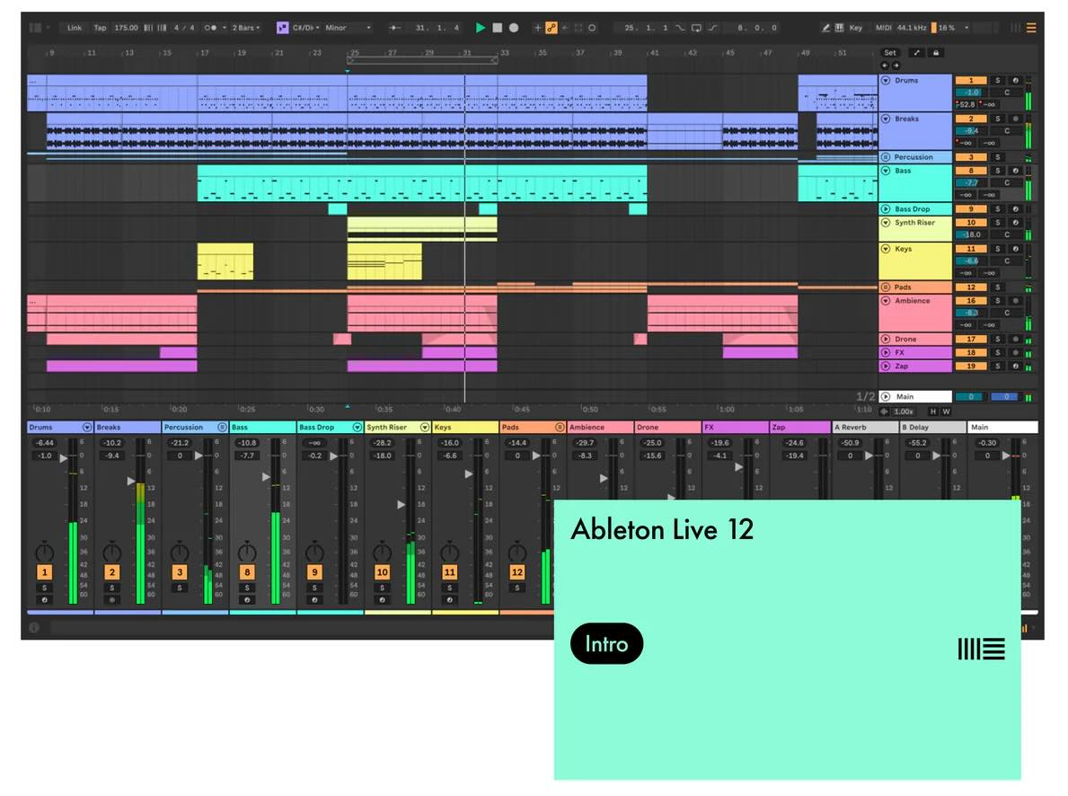This screenshot has height=796, width=1068.
Task: Click the Ableton logo on the mint card
Action: (982, 649)
